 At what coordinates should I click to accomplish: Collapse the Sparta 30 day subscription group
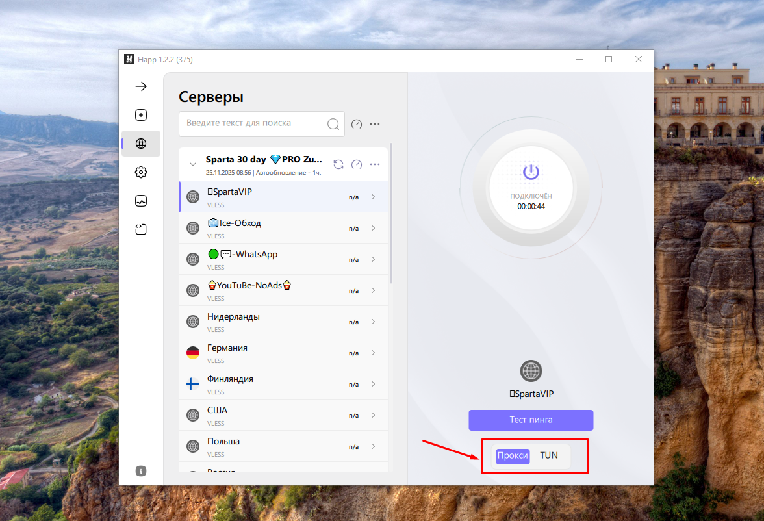click(x=193, y=164)
